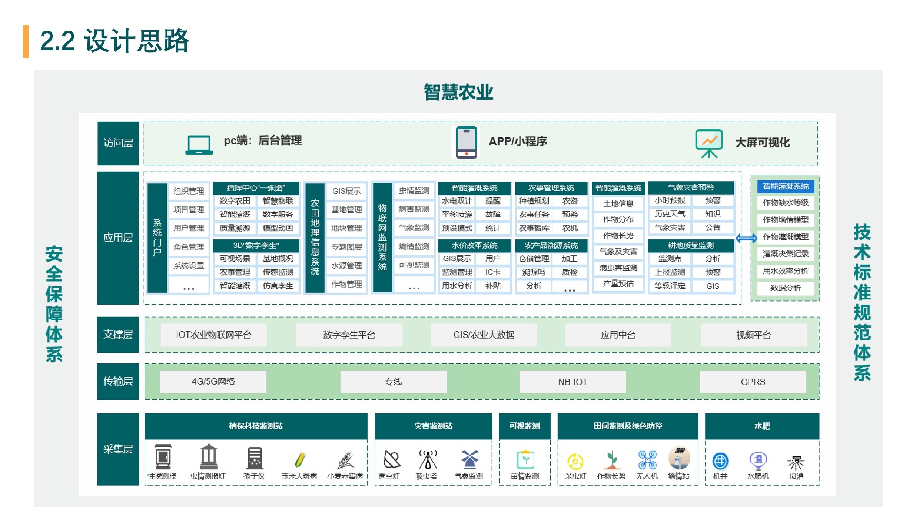Click the sprinkler icon labeled 喷灌
The width and height of the screenshot is (916, 515).
point(795,462)
